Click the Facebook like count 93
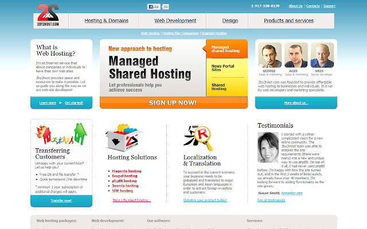This screenshot has width=367, height=229. click(166, 7)
